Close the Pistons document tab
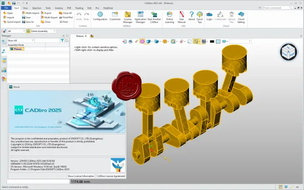This screenshot has width=304, height=190. coord(86,36)
